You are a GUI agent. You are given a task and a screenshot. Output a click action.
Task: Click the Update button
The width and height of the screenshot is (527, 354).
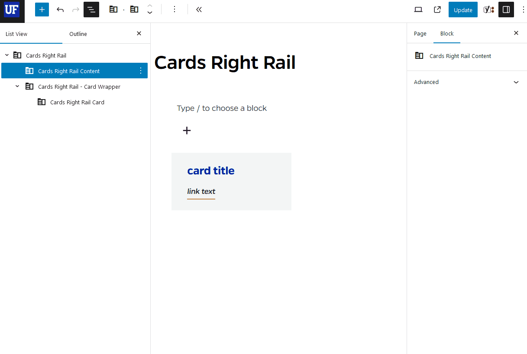tap(462, 9)
